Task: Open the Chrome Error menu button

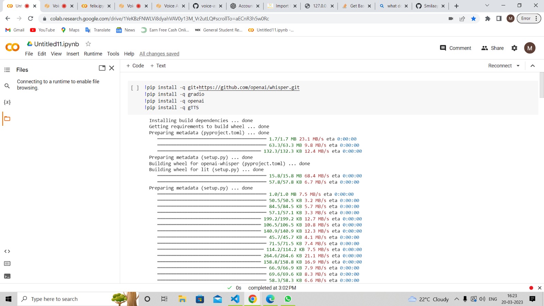Action: tap(529, 18)
